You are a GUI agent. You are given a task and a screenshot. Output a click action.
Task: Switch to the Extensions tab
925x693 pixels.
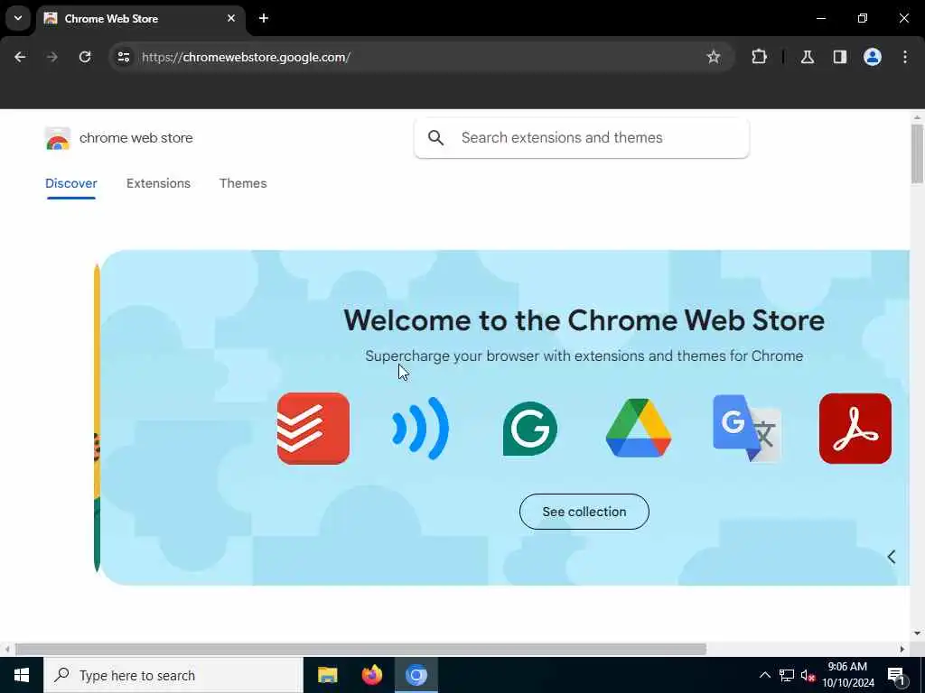tap(158, 183)
